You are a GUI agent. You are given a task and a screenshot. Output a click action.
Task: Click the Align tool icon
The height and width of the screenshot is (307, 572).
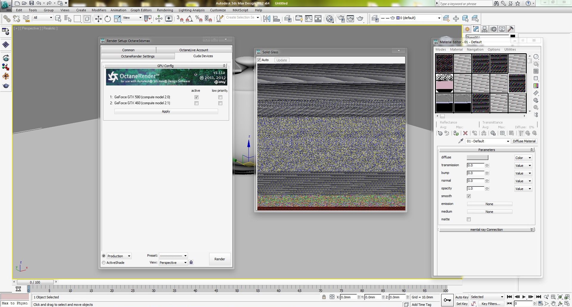click(276, 19)
